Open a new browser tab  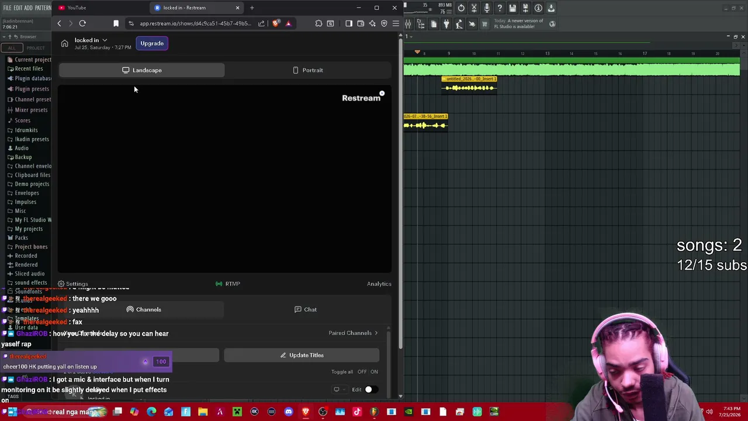252,8
